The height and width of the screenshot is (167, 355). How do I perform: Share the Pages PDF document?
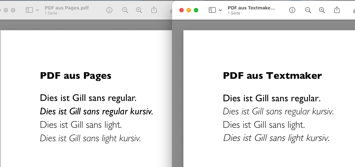point(154,10)
